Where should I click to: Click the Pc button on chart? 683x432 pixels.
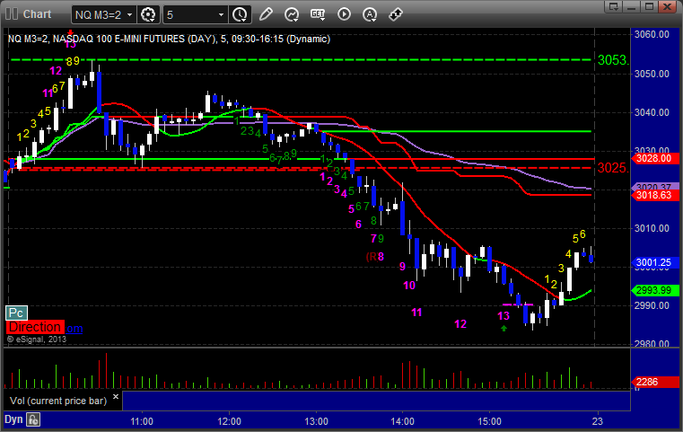click(16, 313)
